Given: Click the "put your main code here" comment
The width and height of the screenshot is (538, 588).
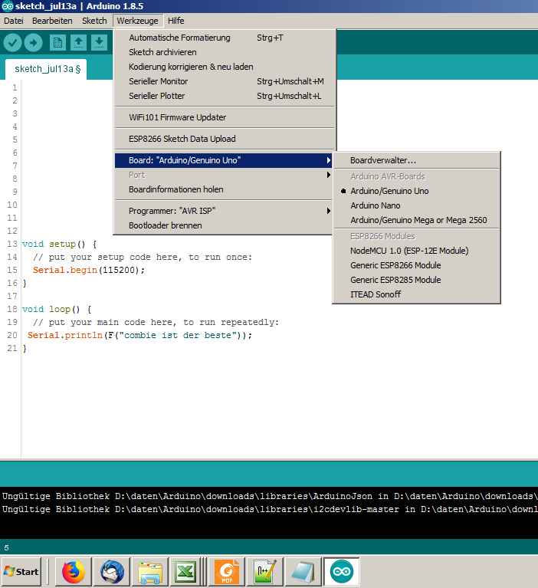Looking at the screenshot, I should point(156,323).
